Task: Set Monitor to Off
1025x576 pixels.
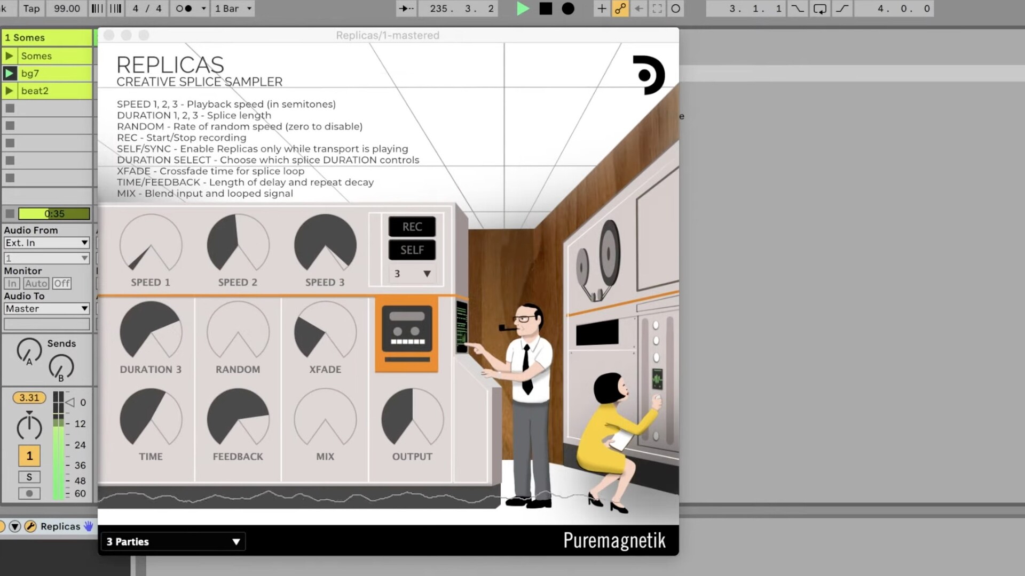Action: (61, 283)
